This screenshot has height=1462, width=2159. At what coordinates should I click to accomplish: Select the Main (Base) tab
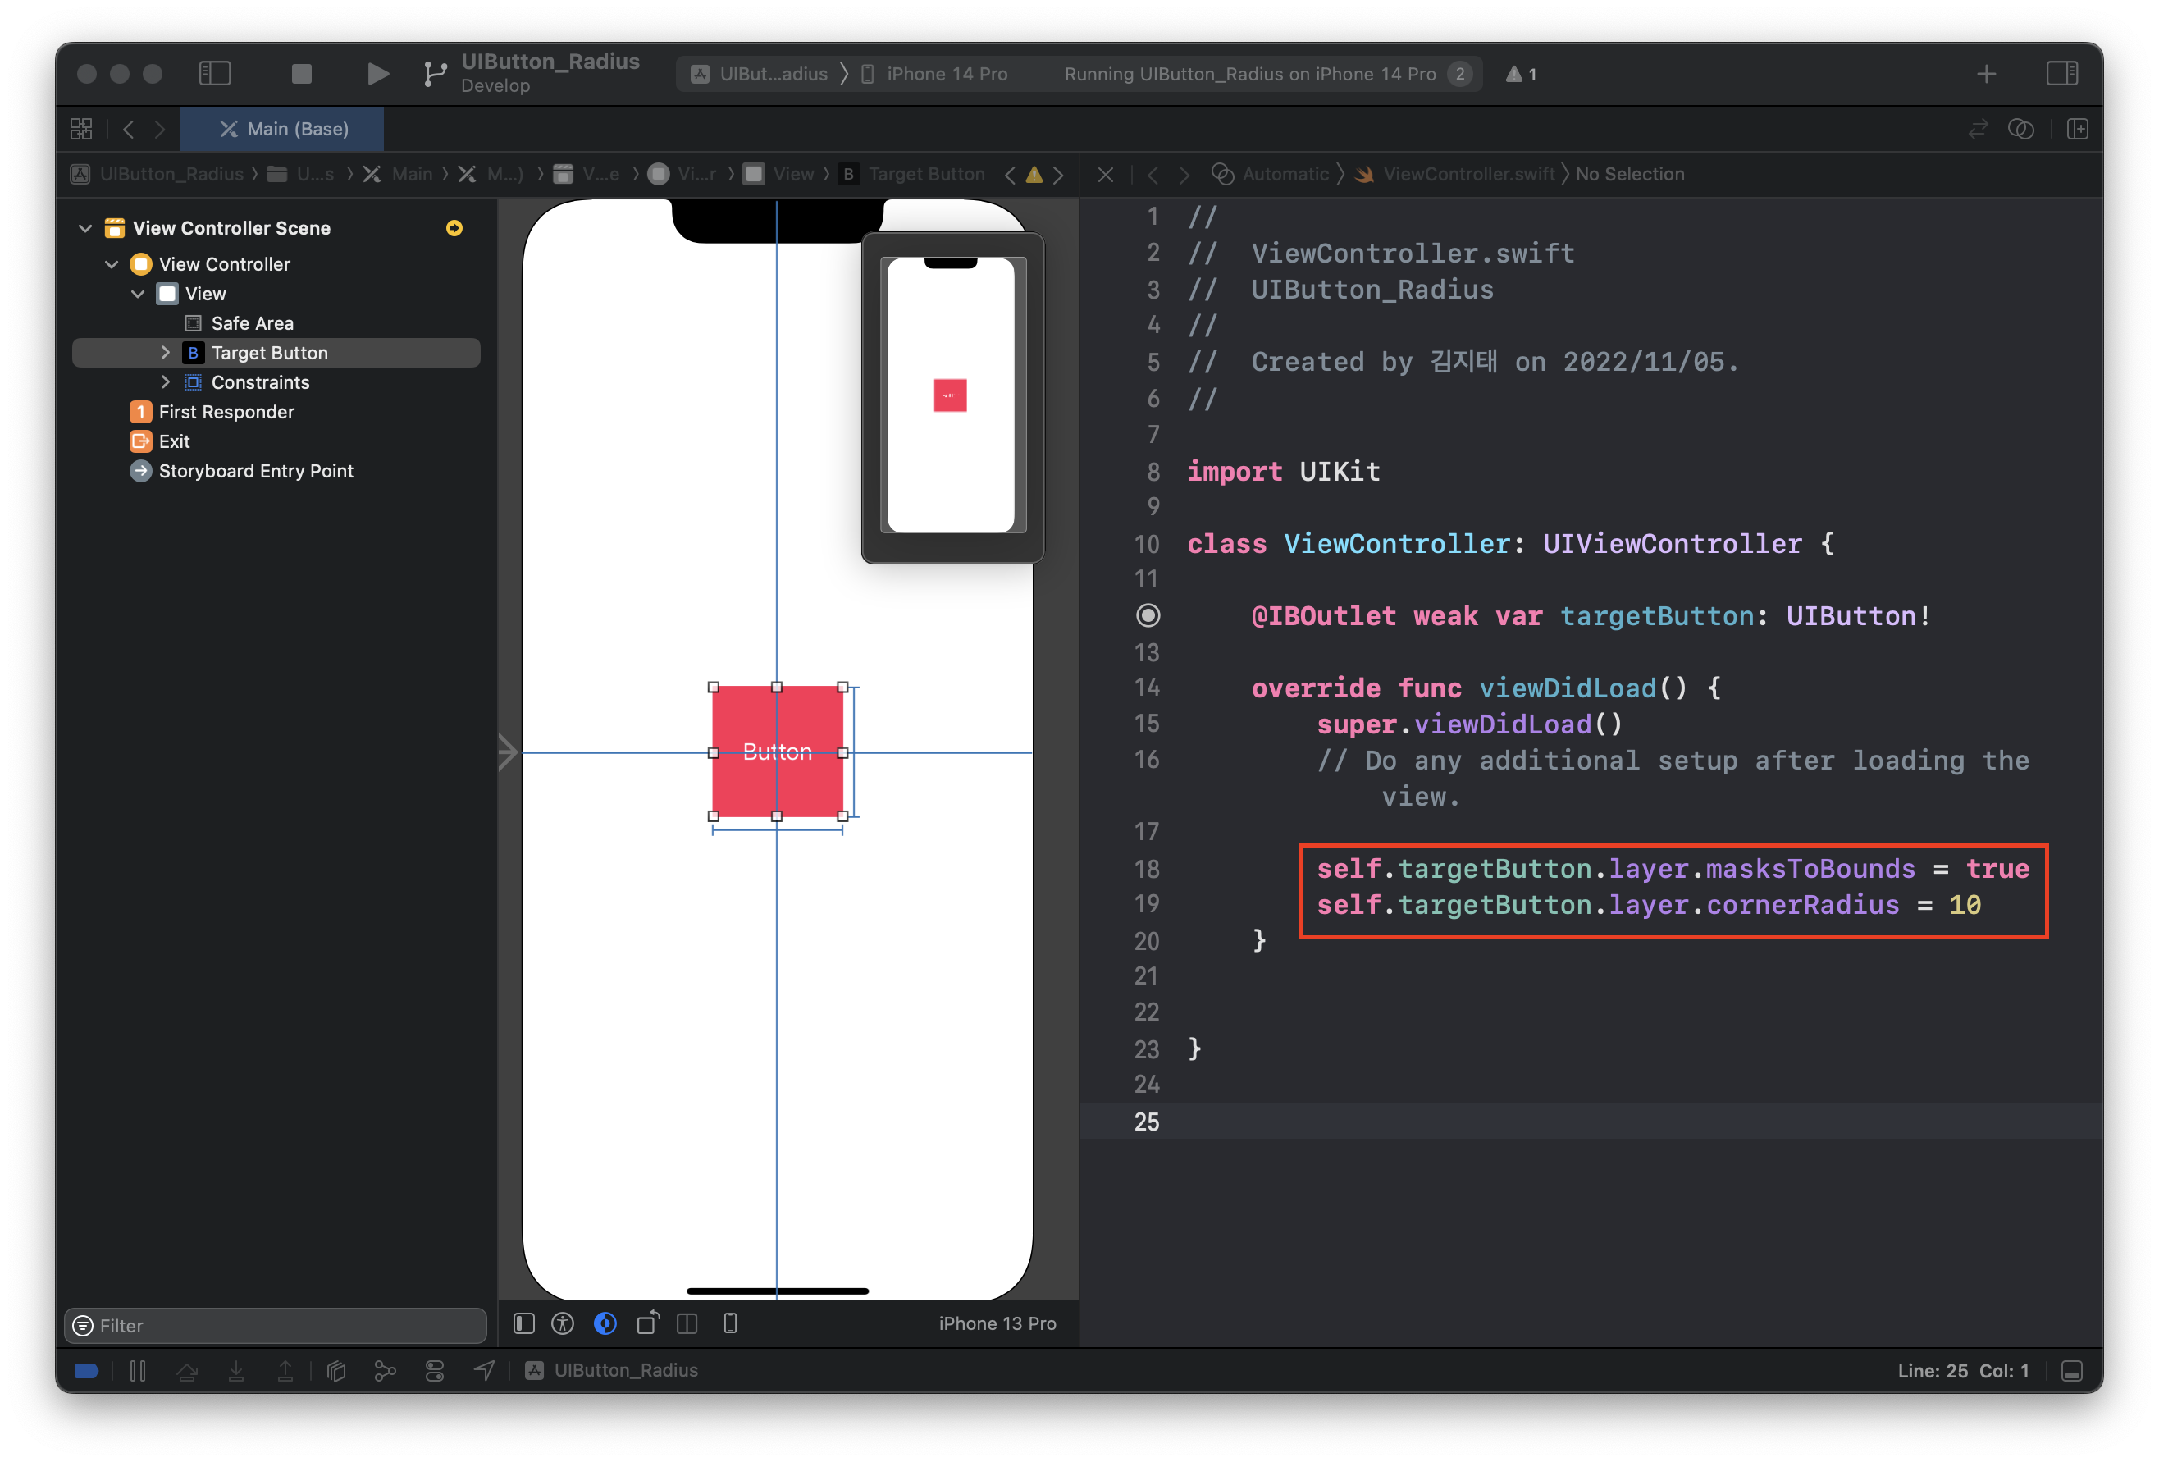282,129
